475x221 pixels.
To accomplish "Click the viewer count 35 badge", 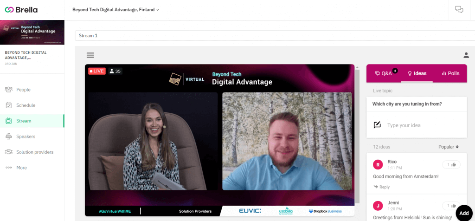I will coord(116,71).
